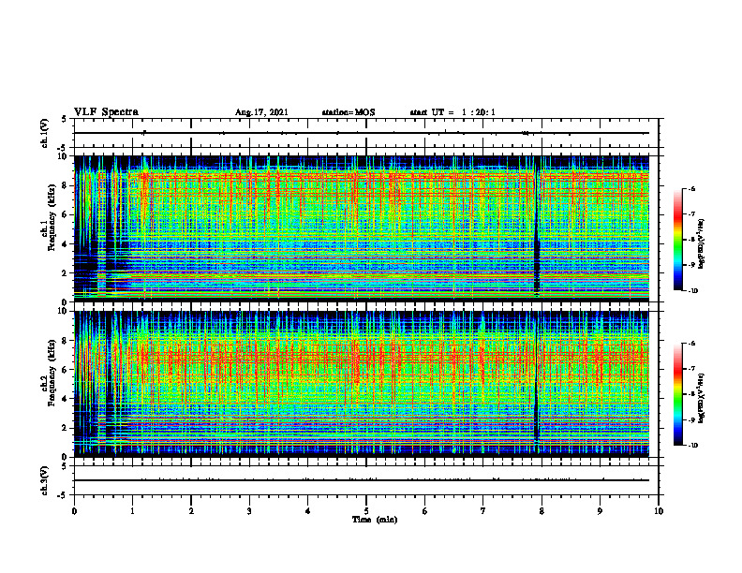Click the "5" tick on ch.1(V) axis

(65, 119)
